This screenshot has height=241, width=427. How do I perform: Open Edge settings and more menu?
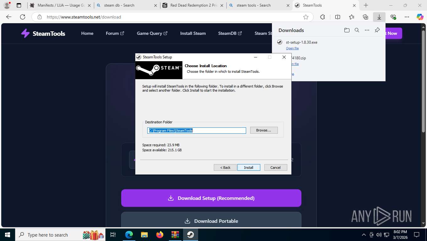(407, 17)
